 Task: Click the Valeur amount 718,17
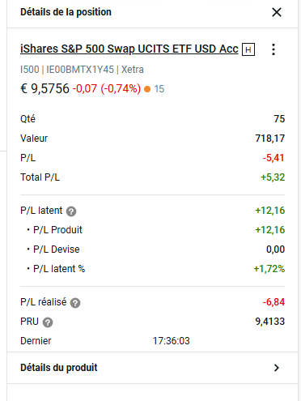tap(270, 139)
